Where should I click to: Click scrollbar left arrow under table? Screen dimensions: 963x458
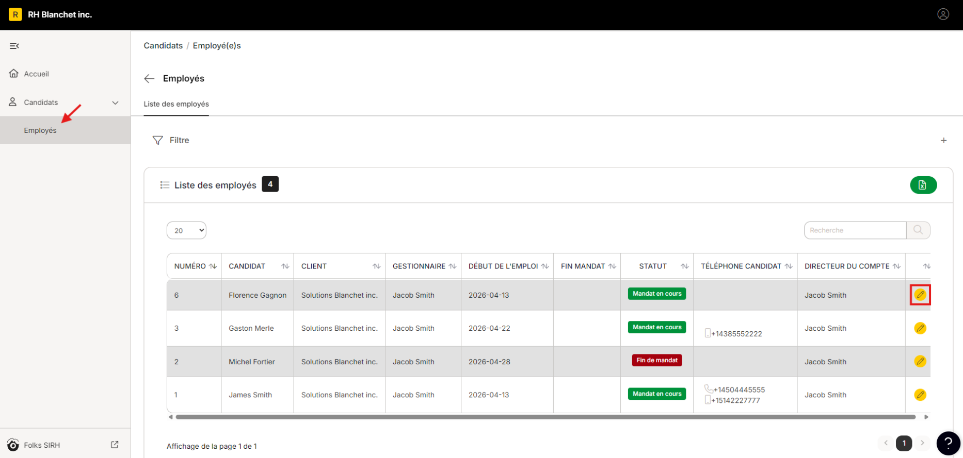(x=171, y=417)
